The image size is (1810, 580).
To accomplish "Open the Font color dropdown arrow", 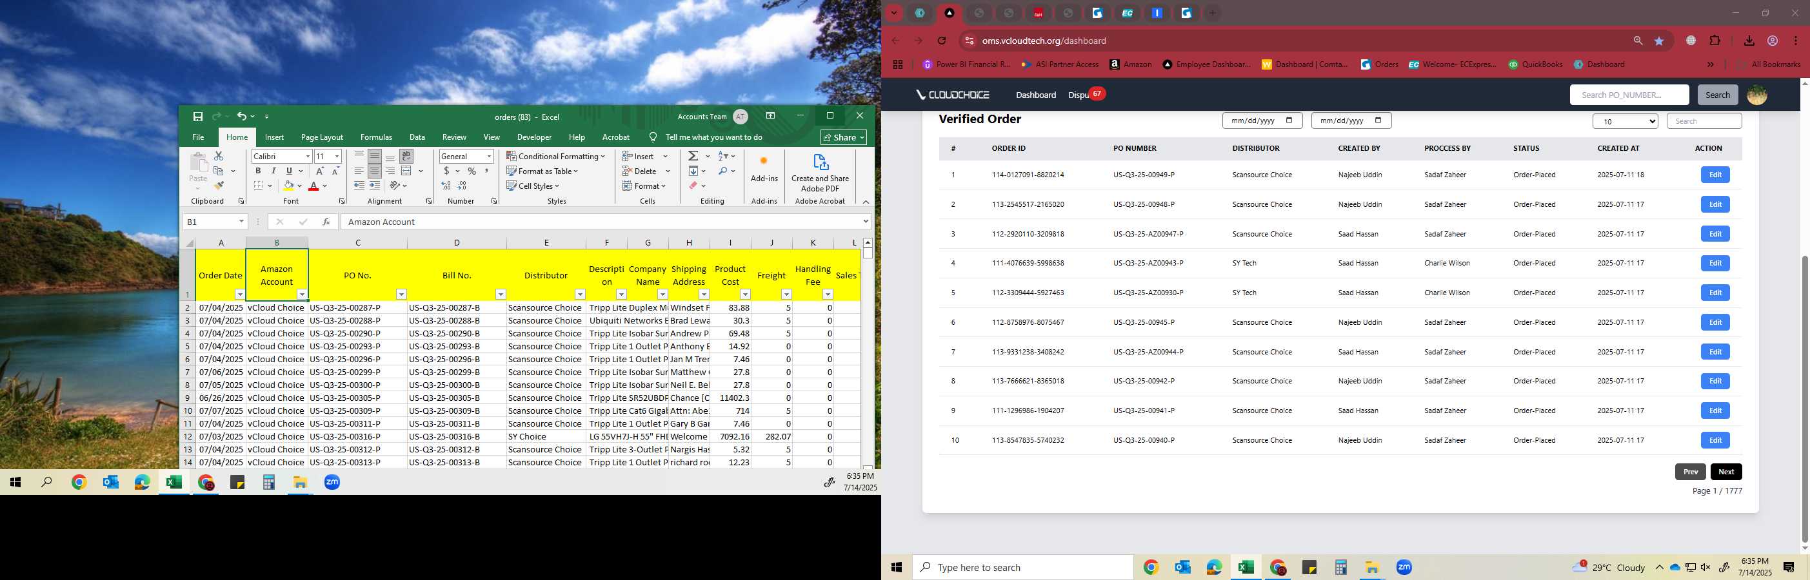I will [325, 186].
